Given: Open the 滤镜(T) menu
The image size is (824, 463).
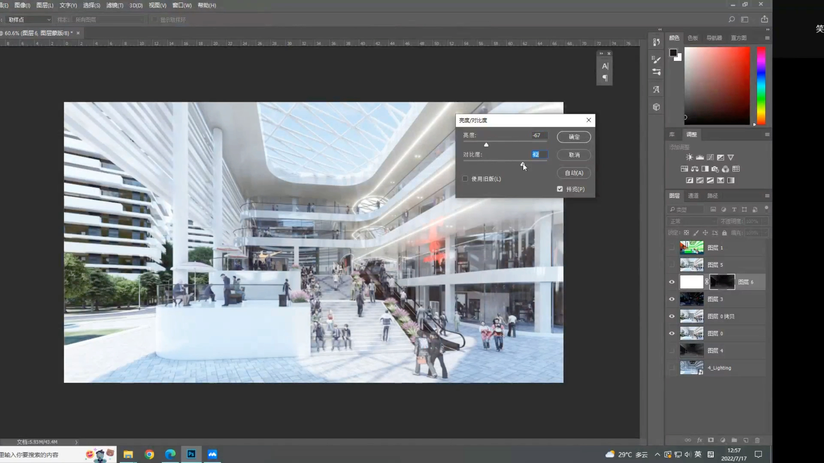Looking at the screenshot, I should [115, 5].
